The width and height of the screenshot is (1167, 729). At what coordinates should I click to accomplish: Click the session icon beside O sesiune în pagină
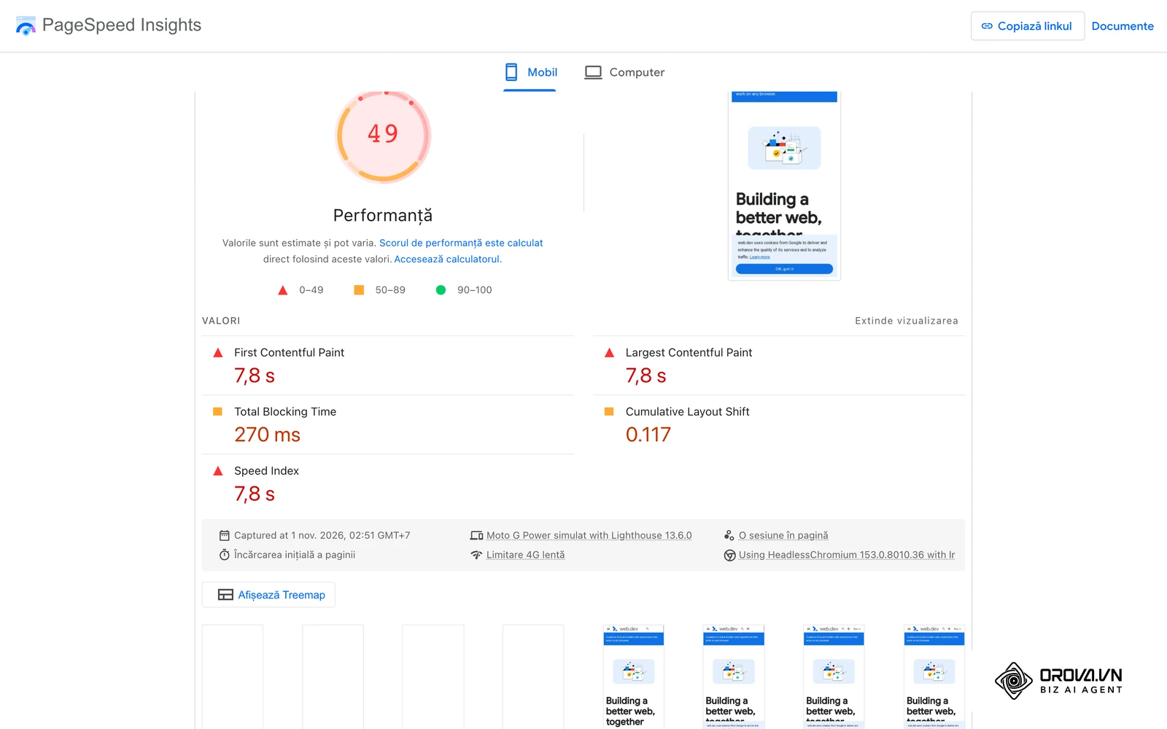(729, 535)
